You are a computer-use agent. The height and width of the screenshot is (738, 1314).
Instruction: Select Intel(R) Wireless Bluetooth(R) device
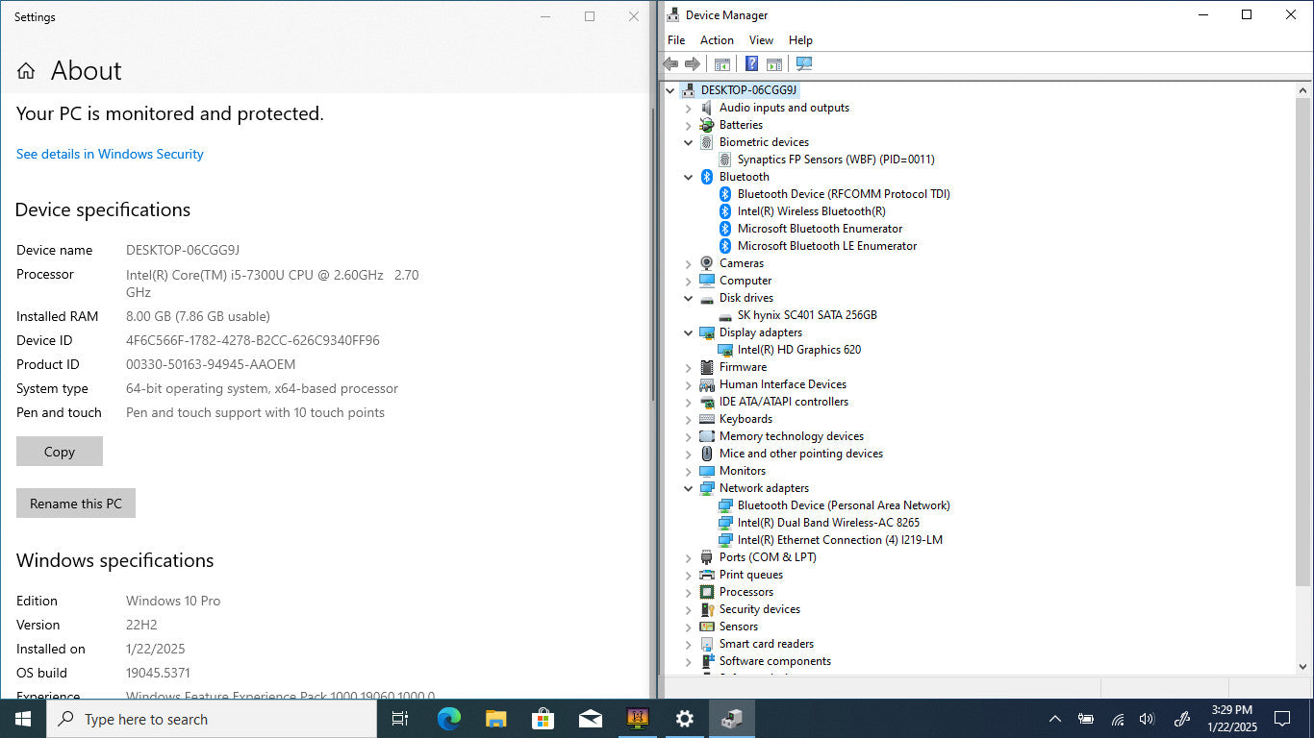[x=811, y=211]
